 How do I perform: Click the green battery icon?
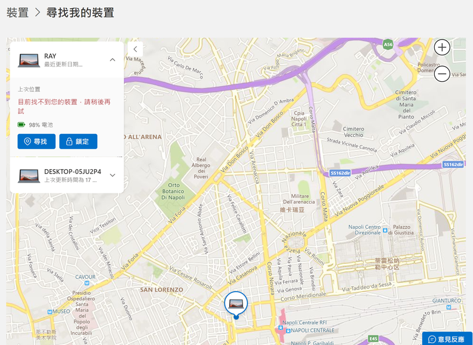pos(21,124)
